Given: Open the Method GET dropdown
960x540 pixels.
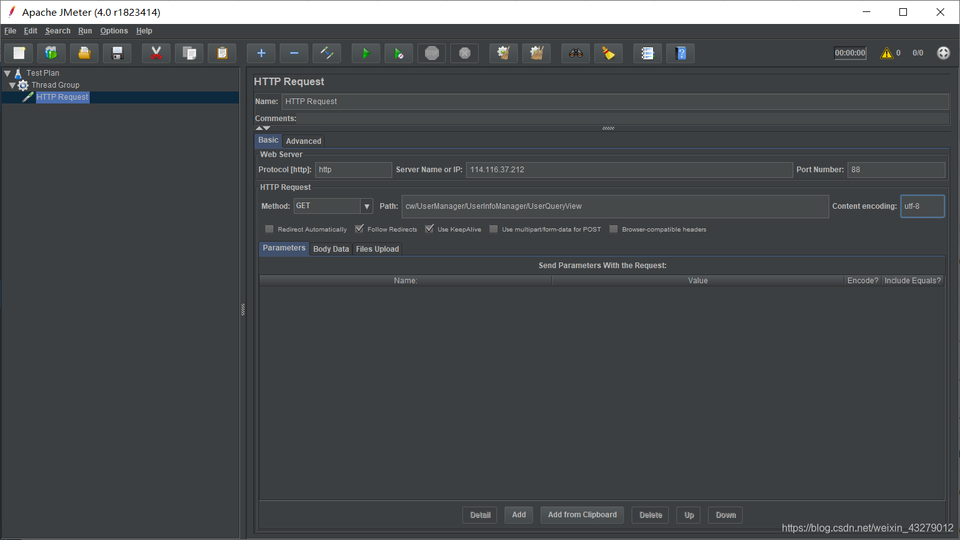Looking at the screenshot, I should tap(367, 206).
